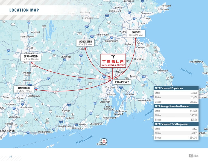Click the red circled A marker near Shoreham

104,141
